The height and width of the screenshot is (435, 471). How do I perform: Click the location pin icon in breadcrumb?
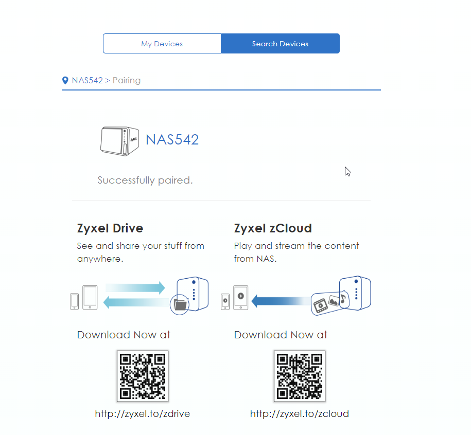(x=65, y=80)
